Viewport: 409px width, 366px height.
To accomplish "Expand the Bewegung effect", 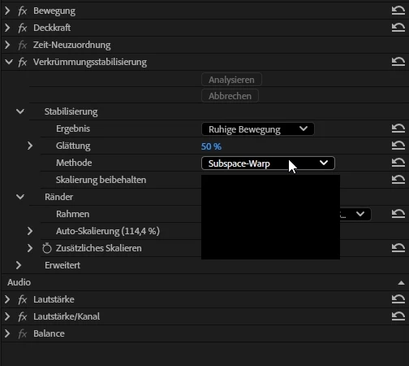I will click(7, 11).
